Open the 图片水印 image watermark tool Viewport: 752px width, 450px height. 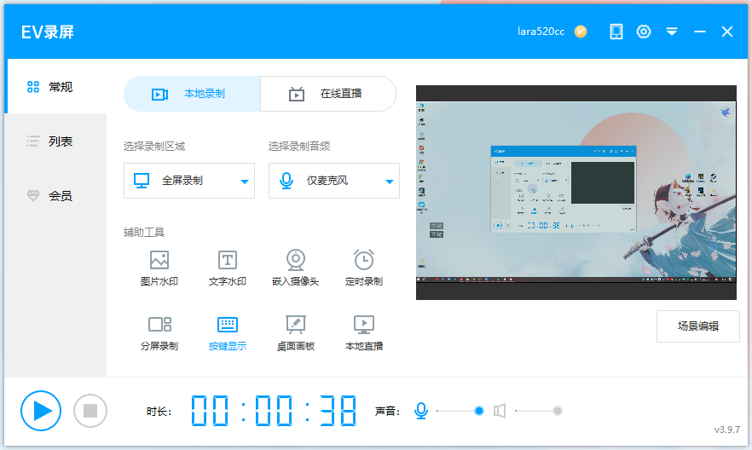(x=159, y=268)
